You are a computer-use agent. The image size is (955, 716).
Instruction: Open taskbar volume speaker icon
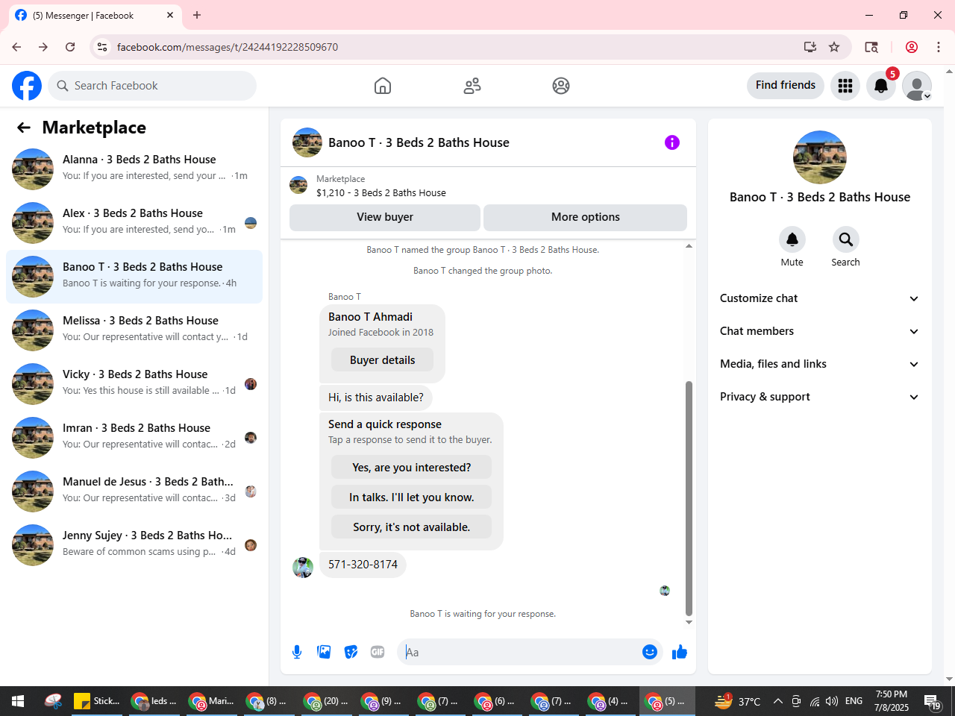(x=832, y=701)
